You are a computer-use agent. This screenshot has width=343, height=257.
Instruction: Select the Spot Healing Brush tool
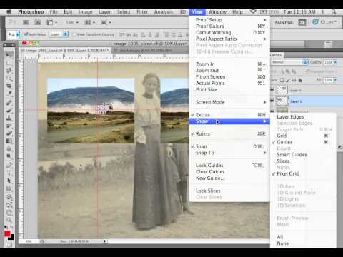click(9, 103)
